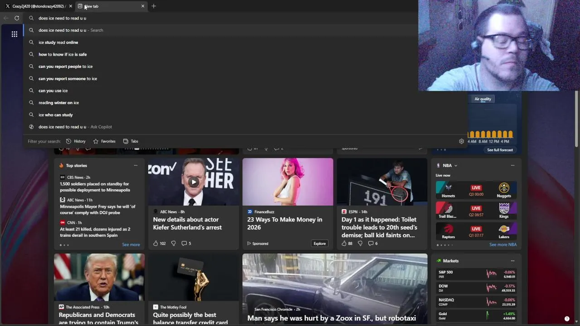Close the Crazy2j420 X tab
Viewport: 580px width, 326px height.
pyautogui.click(x=70, y=6)
